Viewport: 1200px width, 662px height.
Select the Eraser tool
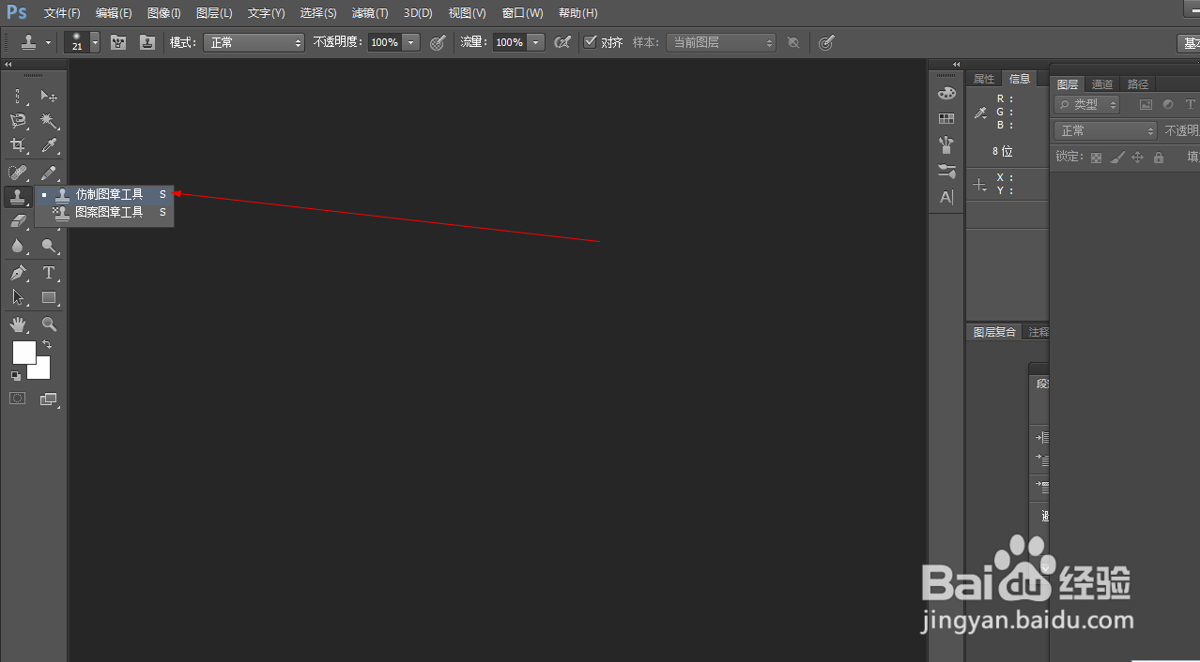point(18,221)
